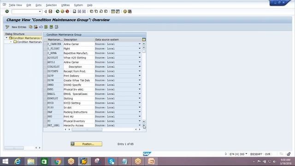Open the Goto menu

38,5
